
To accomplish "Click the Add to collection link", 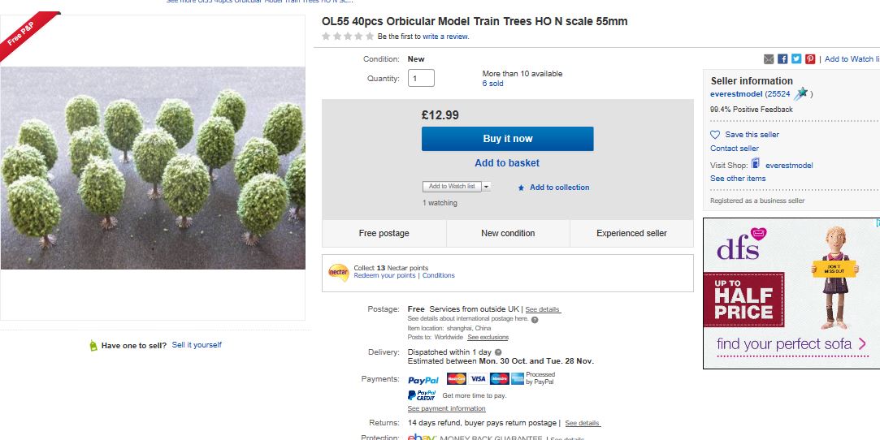I will [x=559, y=188].
